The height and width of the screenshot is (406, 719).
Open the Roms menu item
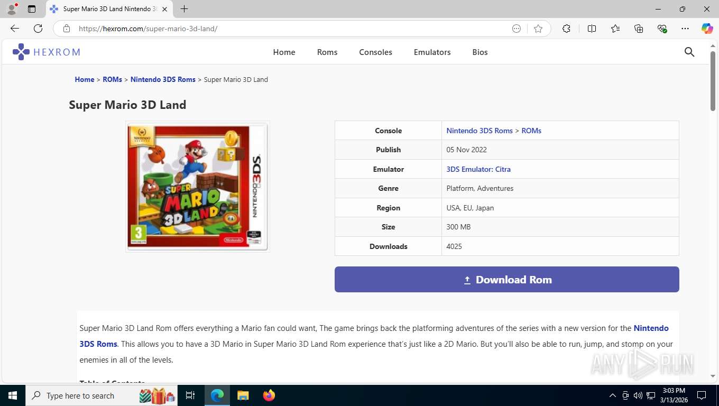click(327, 52)
